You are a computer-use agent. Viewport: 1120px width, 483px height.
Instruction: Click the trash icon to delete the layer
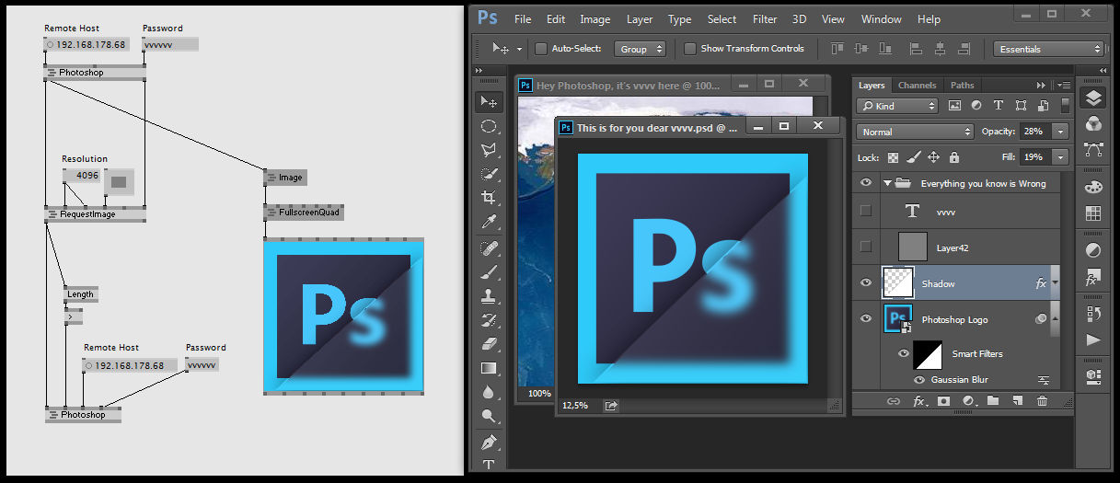coord(1042,401)
